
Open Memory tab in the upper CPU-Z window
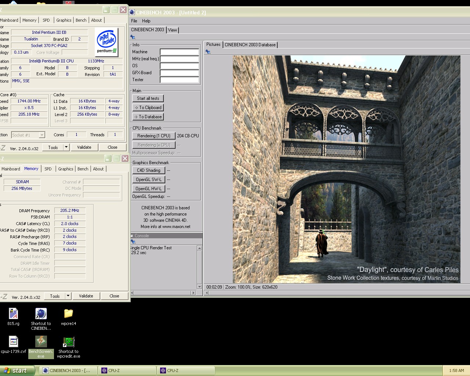[29, 20]
